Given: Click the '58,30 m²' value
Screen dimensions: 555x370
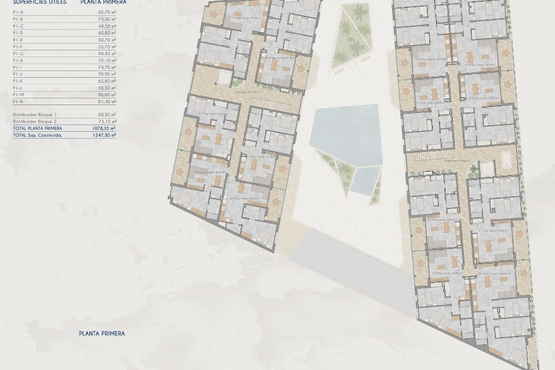Looking at the screenshot, I should pos(107,87).
